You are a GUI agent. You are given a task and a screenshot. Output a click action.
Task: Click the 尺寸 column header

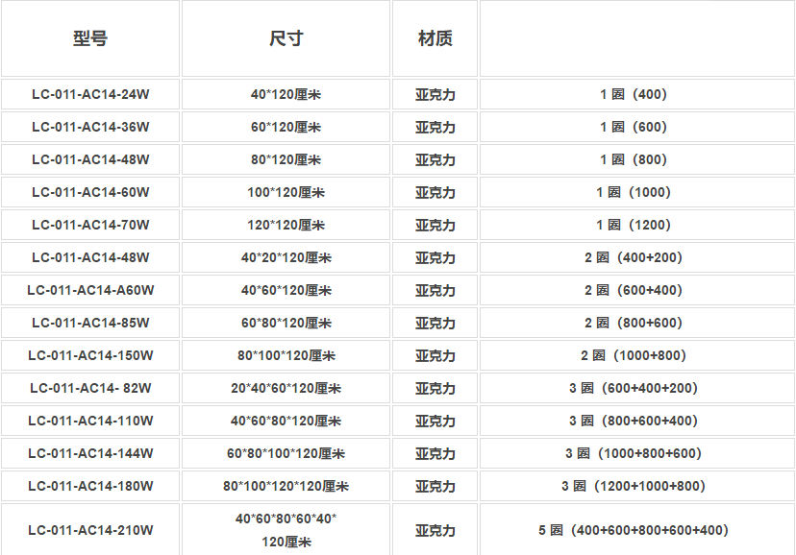(x=286, y=38)
